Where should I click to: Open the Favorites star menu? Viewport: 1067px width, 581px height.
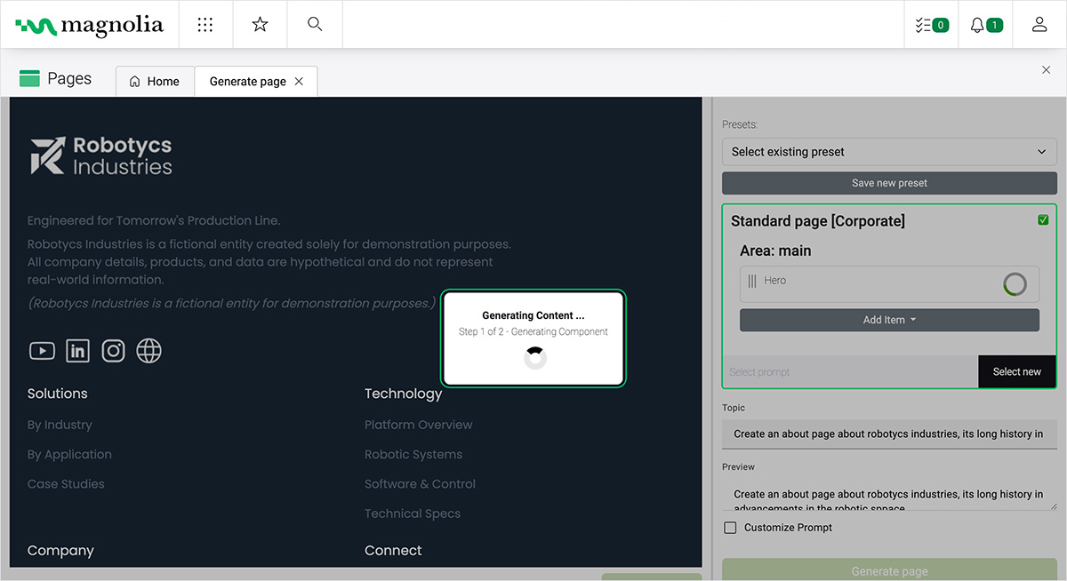pyautogui.click(x=260, y=24)
